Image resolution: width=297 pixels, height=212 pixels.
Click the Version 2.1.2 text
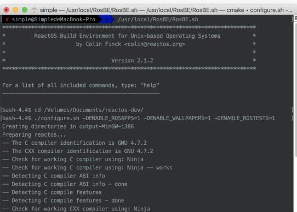[132, 61]
